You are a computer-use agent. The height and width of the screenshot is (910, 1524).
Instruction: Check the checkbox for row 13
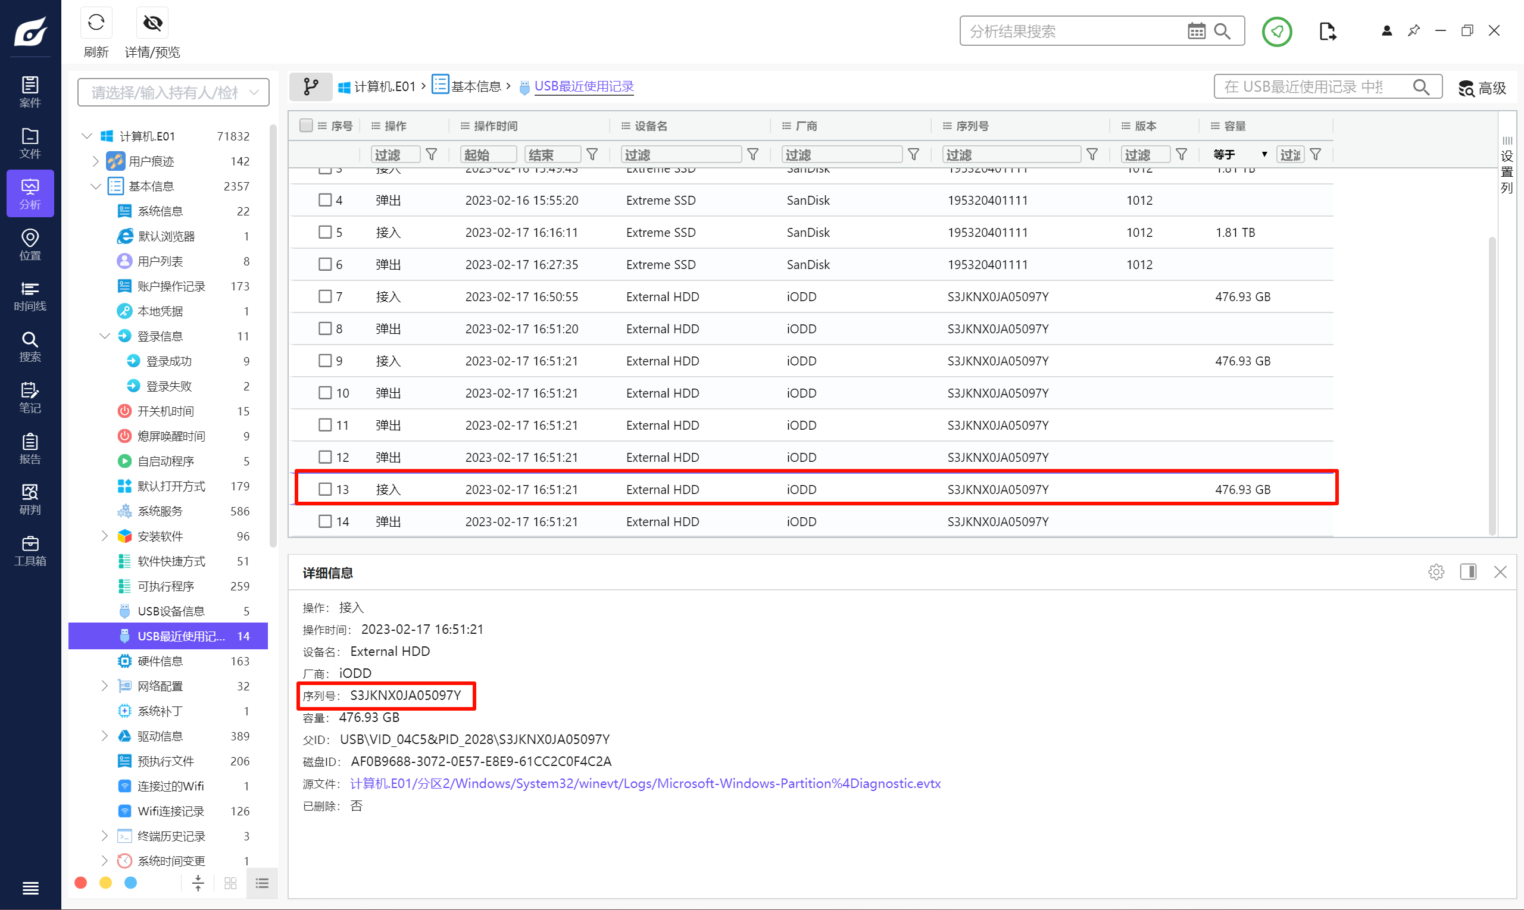click(x=325, y=489)
